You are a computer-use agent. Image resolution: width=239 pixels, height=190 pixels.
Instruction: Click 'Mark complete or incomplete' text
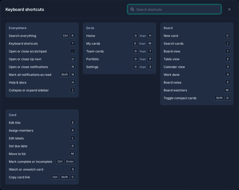(30, 161)
